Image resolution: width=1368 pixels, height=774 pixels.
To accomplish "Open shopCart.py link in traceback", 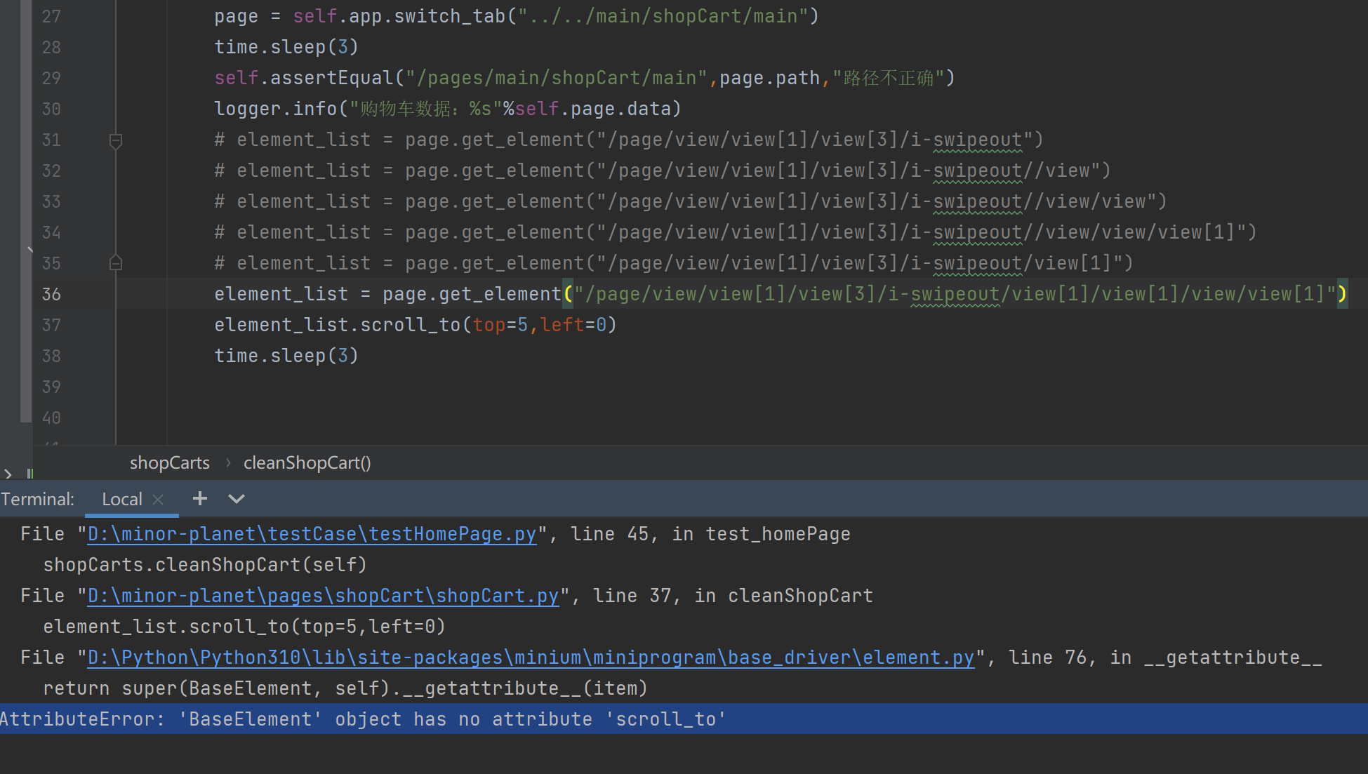I will tap(323, 596).
